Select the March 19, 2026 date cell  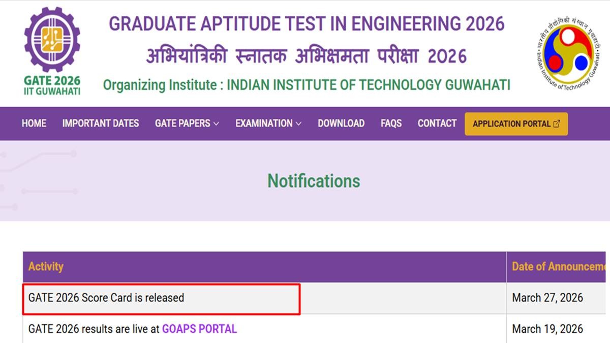tap(547, 329)
